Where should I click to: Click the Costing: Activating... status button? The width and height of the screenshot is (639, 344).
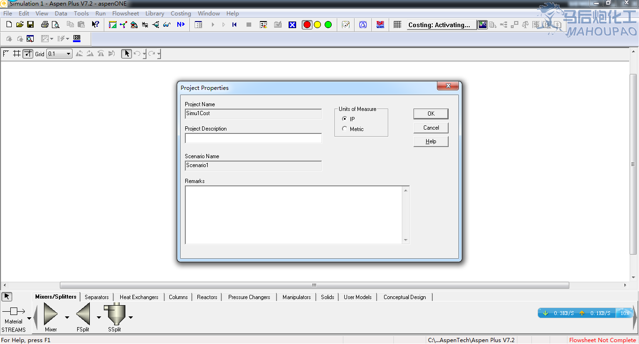[442, 25]
